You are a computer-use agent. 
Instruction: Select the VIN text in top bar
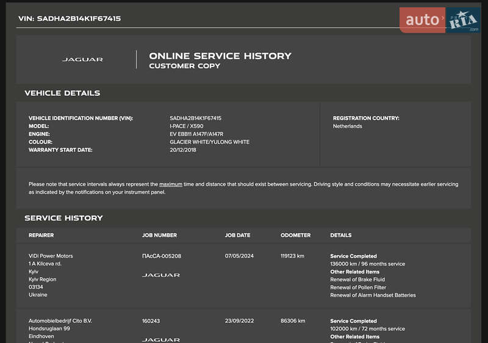pos(70,18)
